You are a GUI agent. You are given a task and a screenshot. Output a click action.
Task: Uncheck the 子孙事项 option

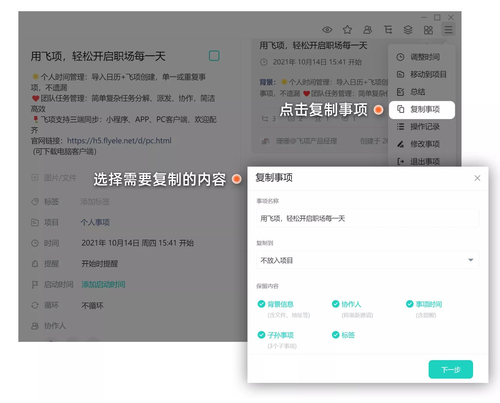[261, 335]
